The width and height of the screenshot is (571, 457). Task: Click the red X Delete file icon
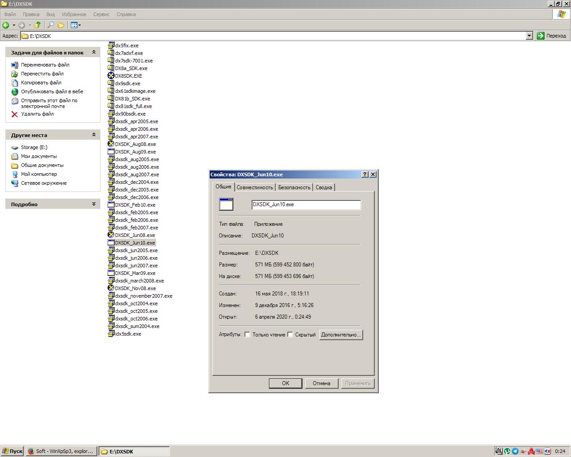coord(15,114)
